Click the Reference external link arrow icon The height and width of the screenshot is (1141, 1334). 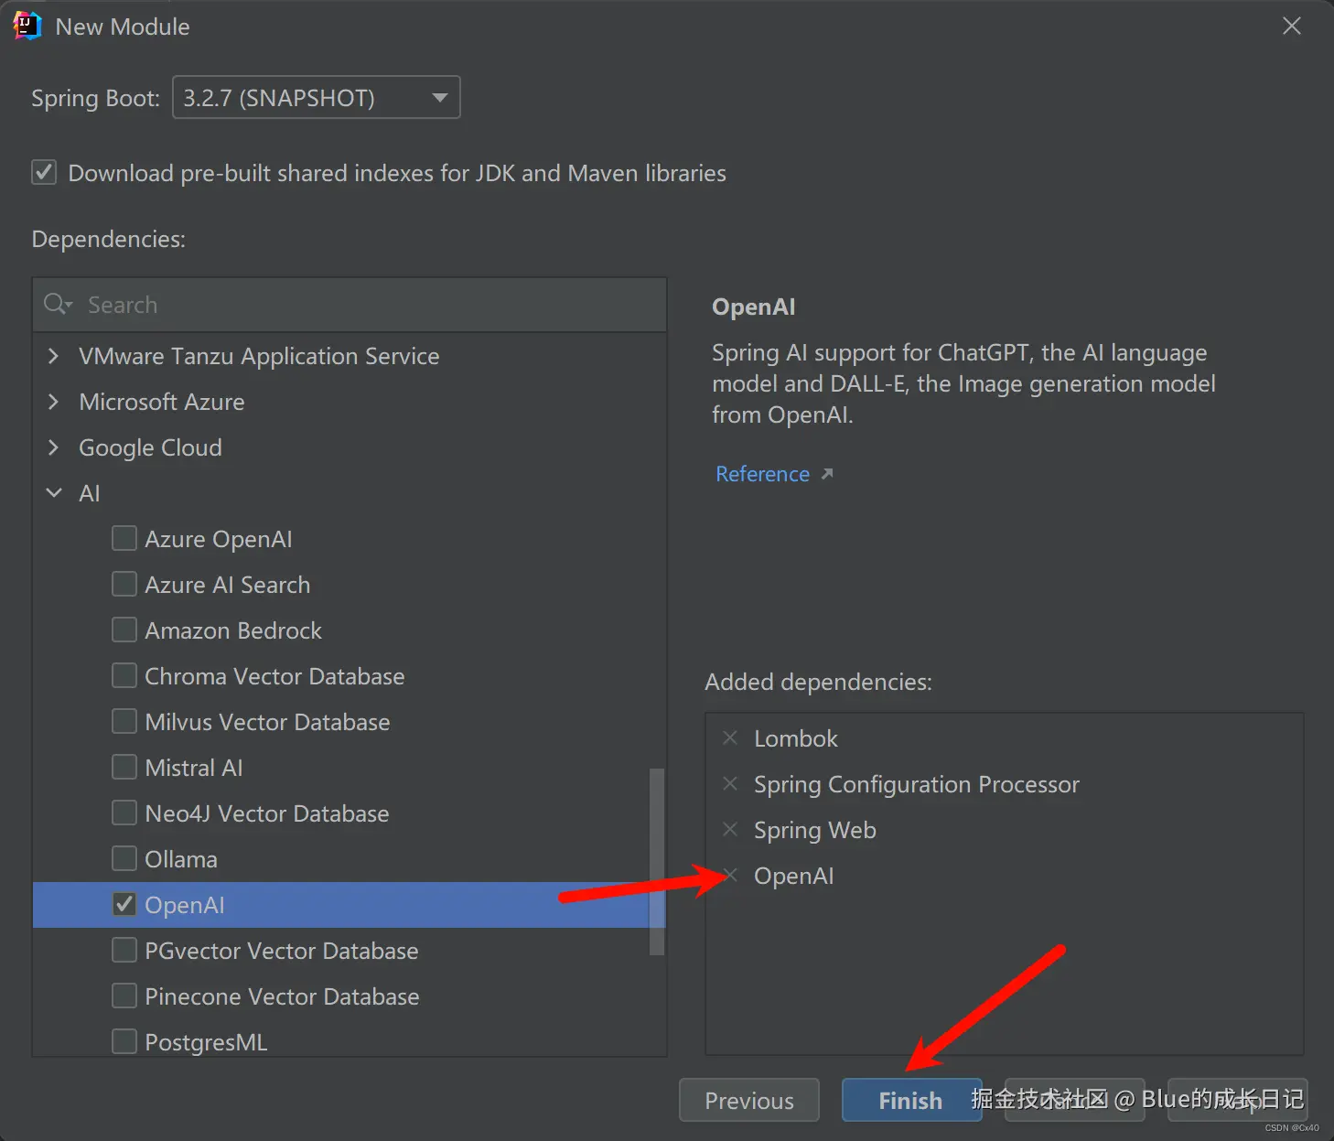[x=827, y=474]
